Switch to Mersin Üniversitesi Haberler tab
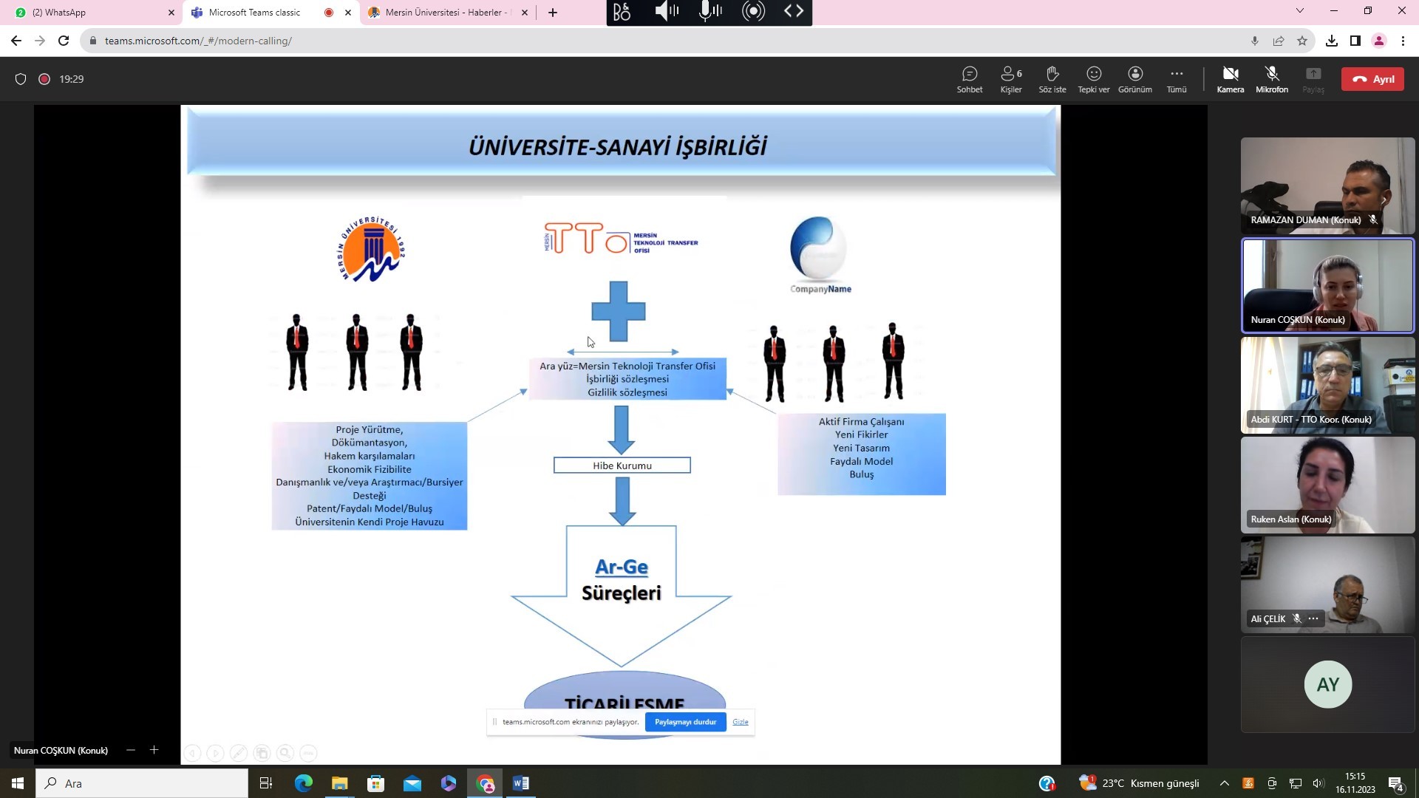The image size is (1419, 798). (443, 13)
